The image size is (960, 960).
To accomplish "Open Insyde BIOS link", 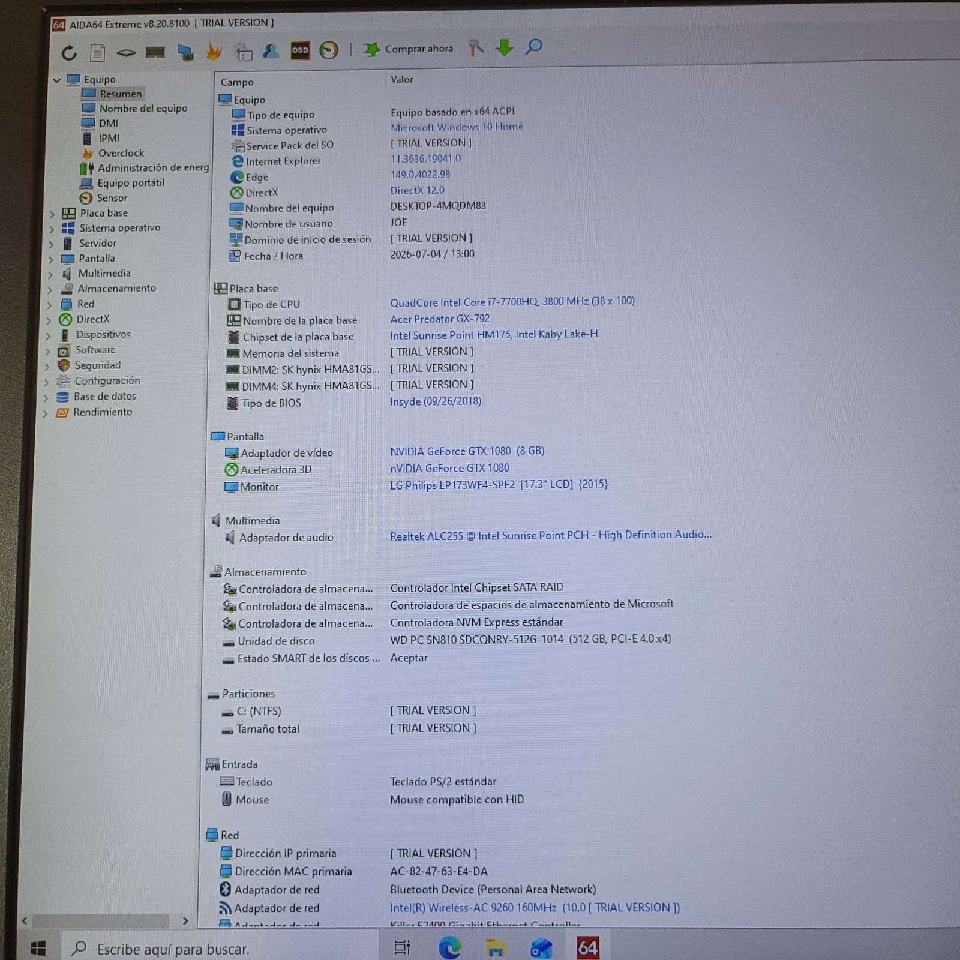I will (436, 401).
